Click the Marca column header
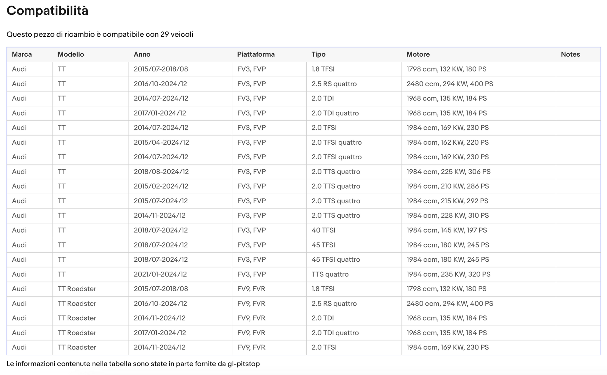This screenshot has width=607, height=375. pyautogui.click(x=22, y=54)
